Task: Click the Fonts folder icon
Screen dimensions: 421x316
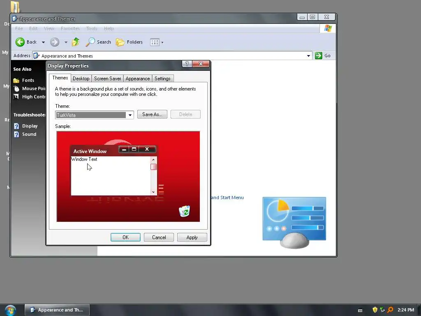Action: pyautogui.click(x=16, y=80)
